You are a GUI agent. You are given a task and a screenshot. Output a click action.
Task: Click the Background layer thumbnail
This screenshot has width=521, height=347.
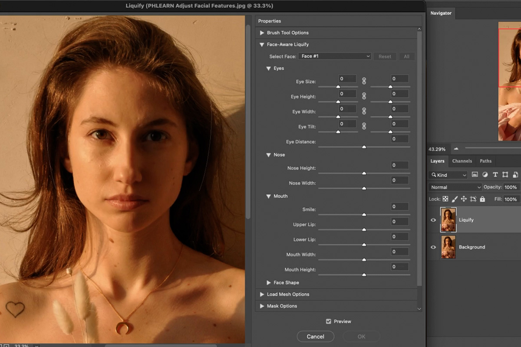[x=448, y=247]
